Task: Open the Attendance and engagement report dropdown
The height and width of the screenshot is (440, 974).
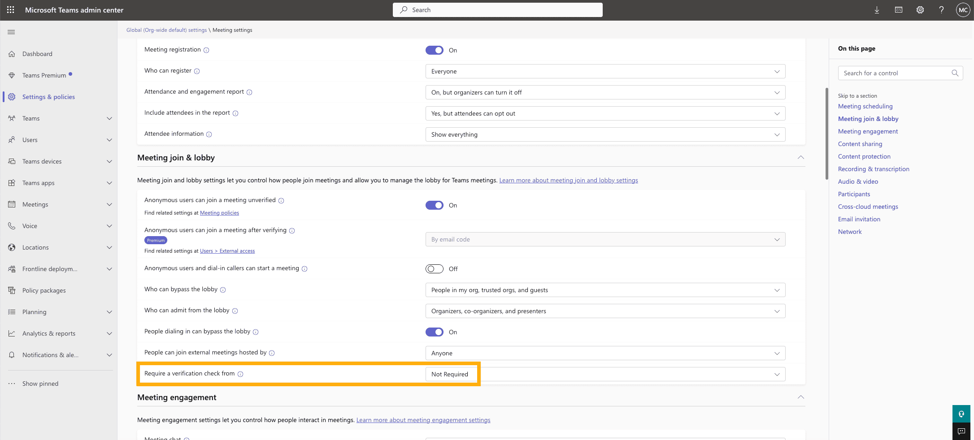Action: click(x=605, y=92)
